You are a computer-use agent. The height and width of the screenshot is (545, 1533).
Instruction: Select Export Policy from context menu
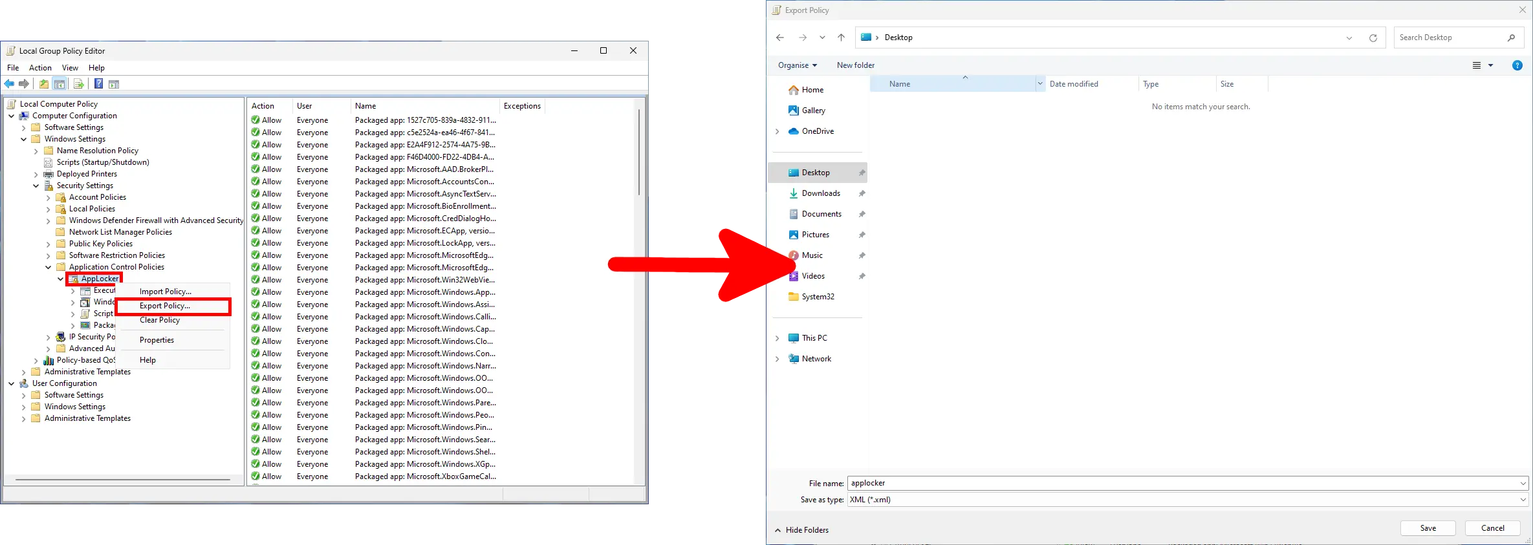point(165,306)
